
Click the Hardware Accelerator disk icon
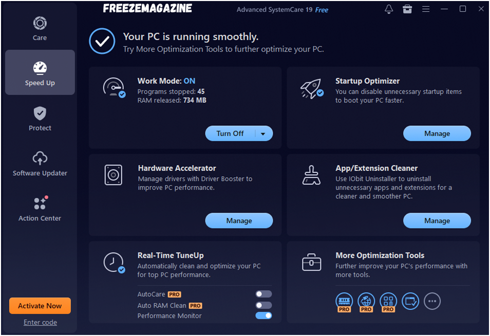(x=113, y=175)
